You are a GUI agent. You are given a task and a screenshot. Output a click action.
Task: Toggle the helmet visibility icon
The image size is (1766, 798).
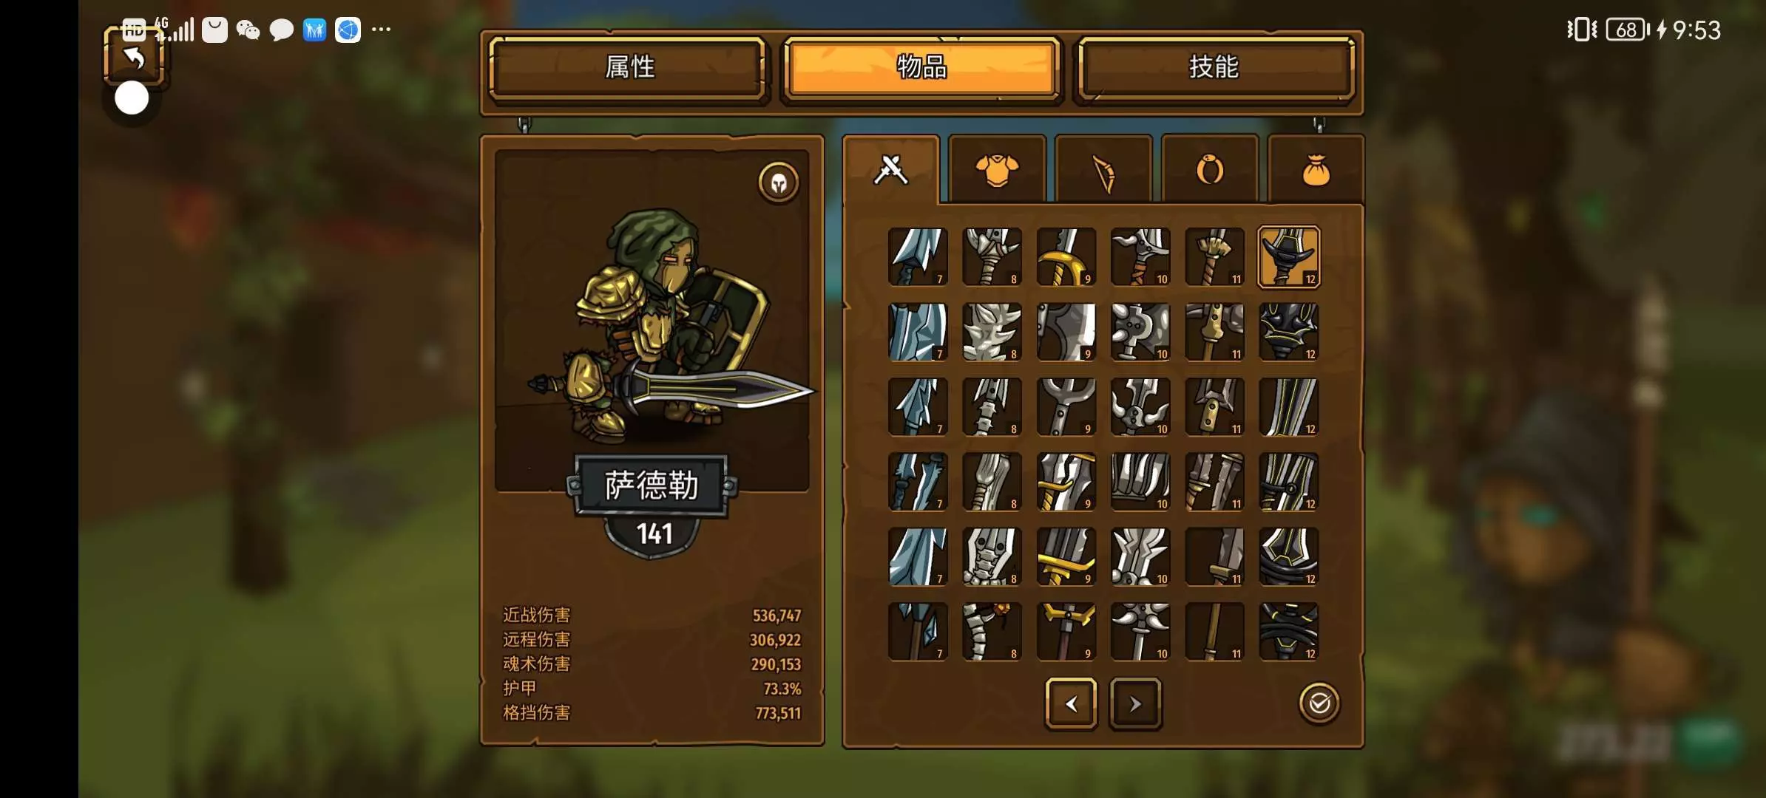[x=779, y=182]
